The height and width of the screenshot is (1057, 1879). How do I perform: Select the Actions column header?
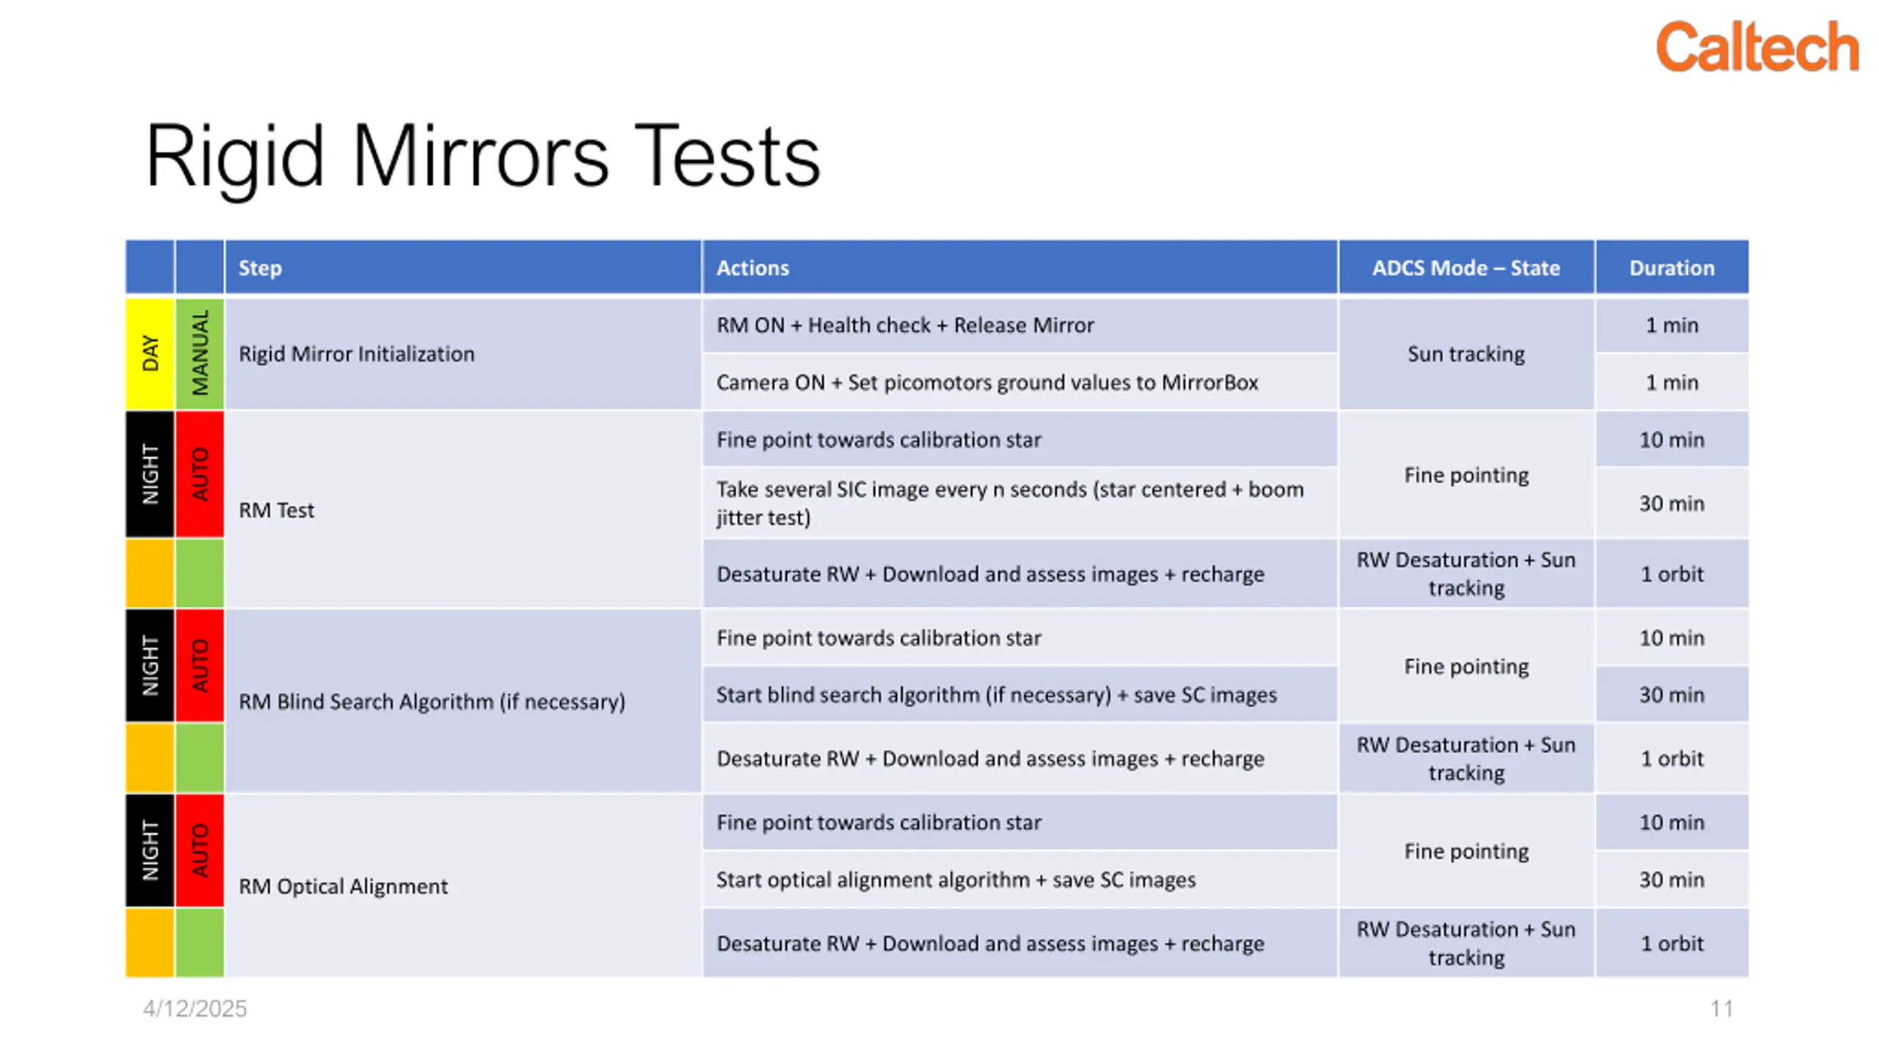click(x=1020, y=267)
